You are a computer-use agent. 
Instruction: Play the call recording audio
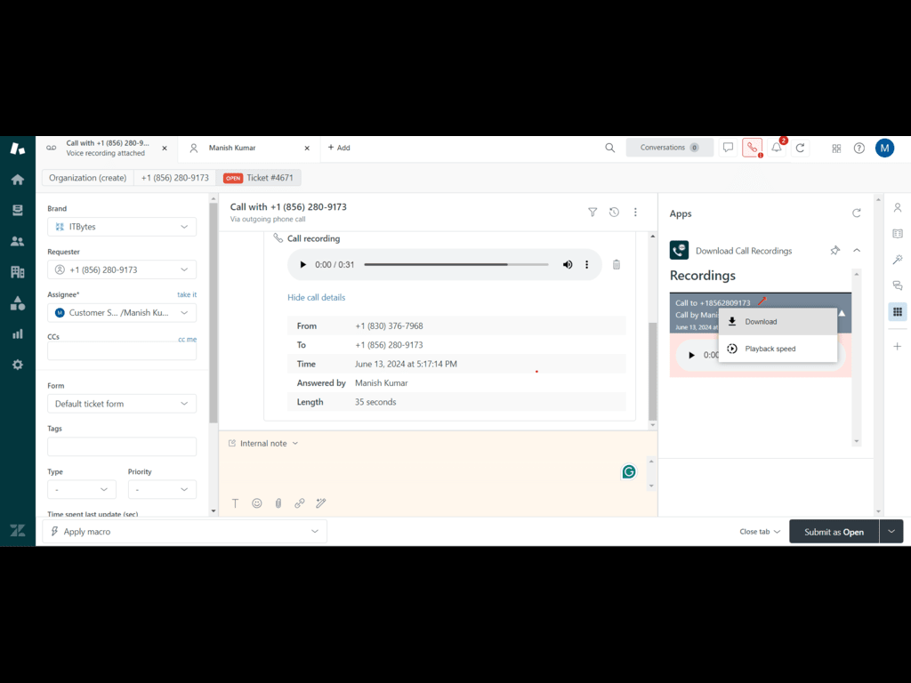coord(302,265)
